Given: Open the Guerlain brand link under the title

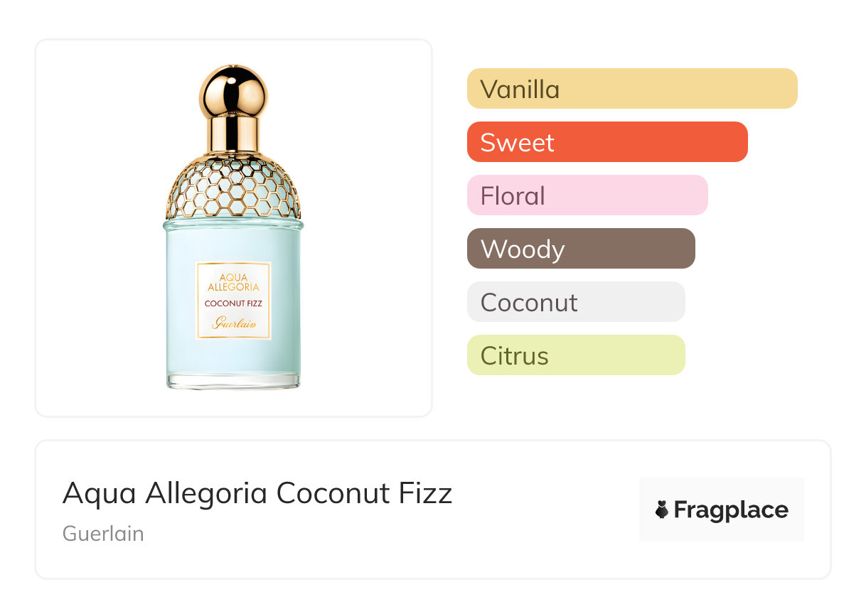Looking at the screenshot, I should (x=103, y=534).
